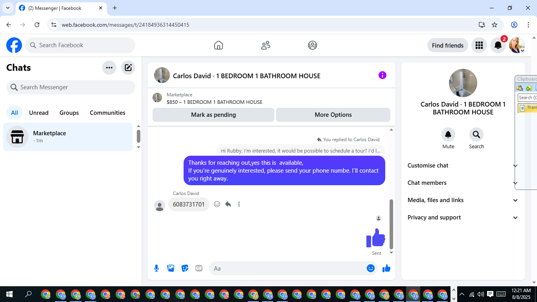This screenshot has width=537, height=302.
Task: Search in conversation with magnifier icon
Action: [x=476, y=134]
